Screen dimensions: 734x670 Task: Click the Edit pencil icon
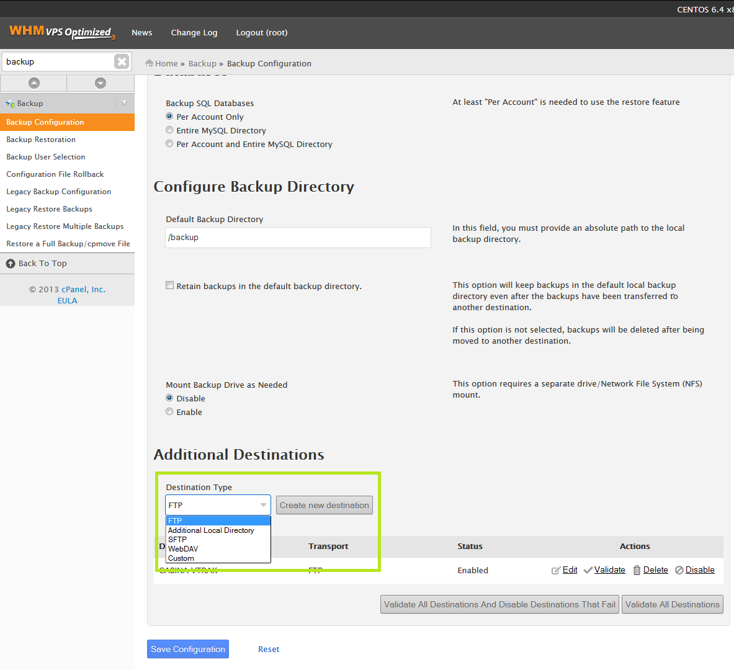point(556,570)
